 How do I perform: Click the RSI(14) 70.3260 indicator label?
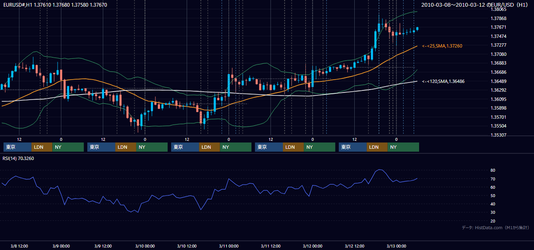coord(18,158)
